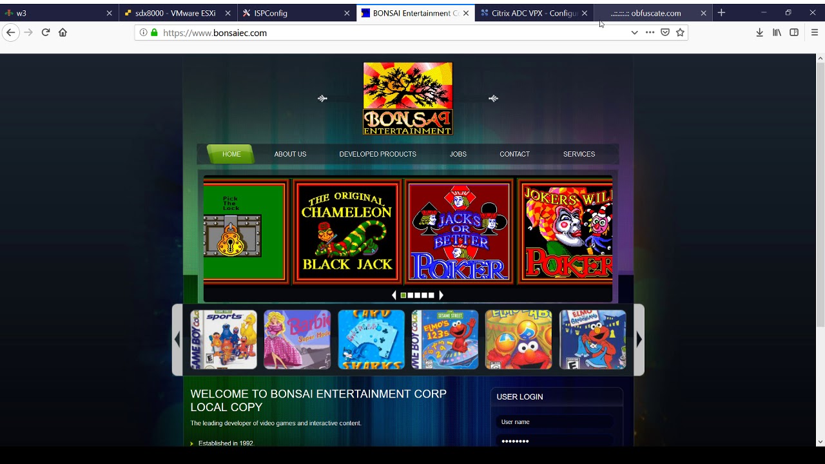Viewport: 825px width, 464px height.
Task: Open the page actions three-dot menu
Action: tap(650, 32)
